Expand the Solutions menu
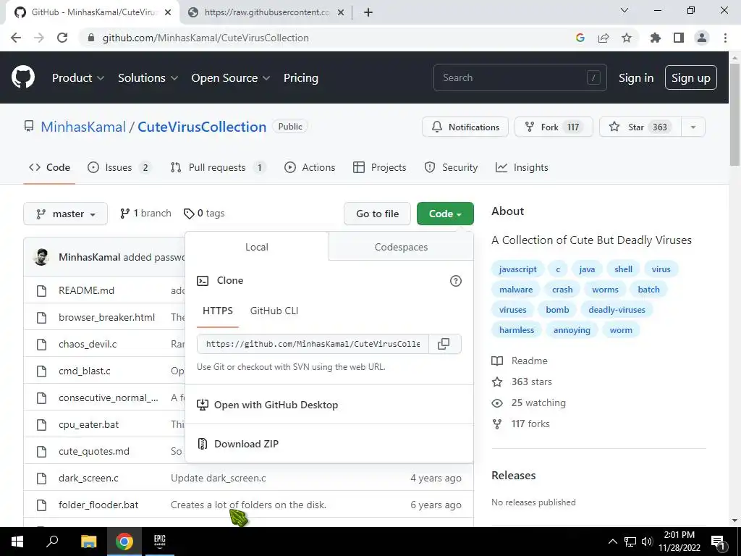Image resolution: width=741 pixels, height=556 pixels. (x=148, y=78)
